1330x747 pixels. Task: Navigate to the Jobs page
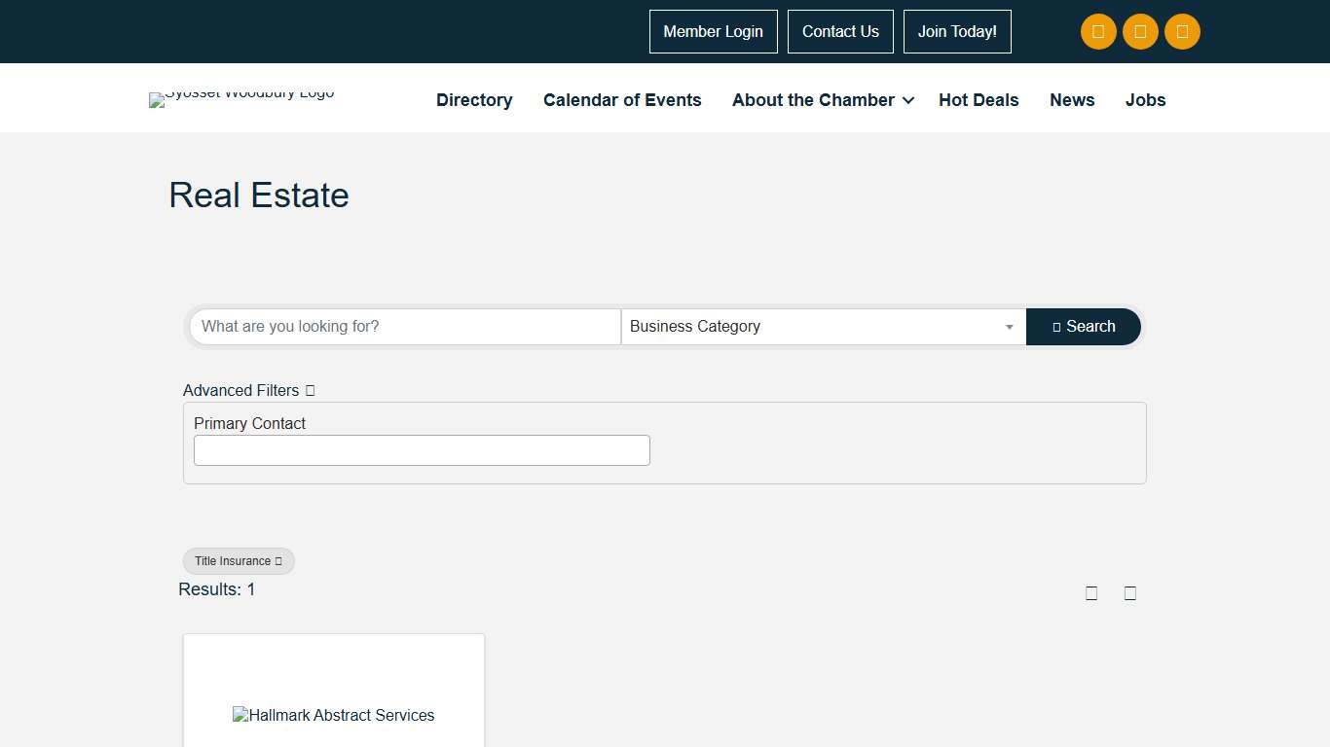click(1145, 100)
